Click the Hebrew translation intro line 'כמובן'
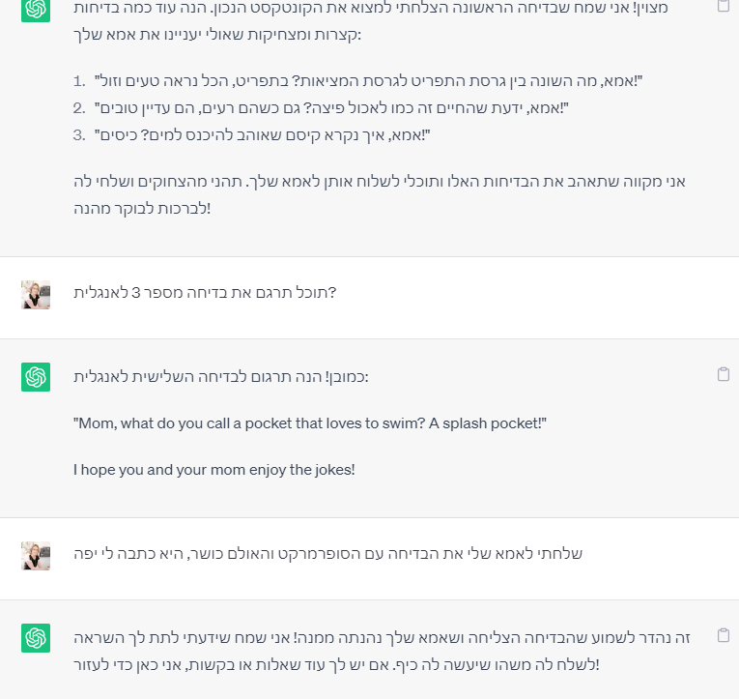This screenshot has height=699, width=739. (x=221, y=377)
